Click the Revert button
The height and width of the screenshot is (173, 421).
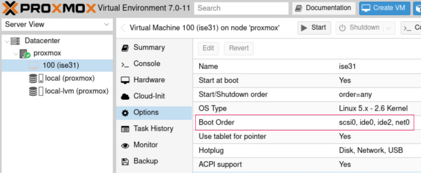coord(239,48)
